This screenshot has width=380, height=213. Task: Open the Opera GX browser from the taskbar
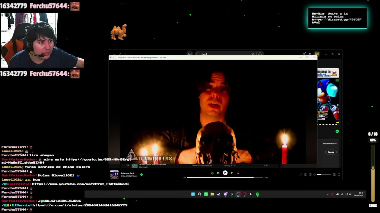click(x=245, y=194)
